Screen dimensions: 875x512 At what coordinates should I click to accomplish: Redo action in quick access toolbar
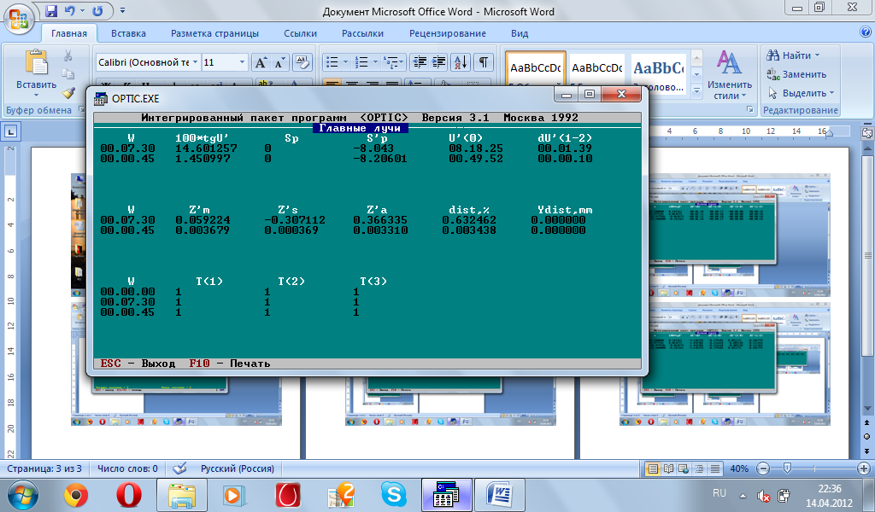(x=97, y=10)
